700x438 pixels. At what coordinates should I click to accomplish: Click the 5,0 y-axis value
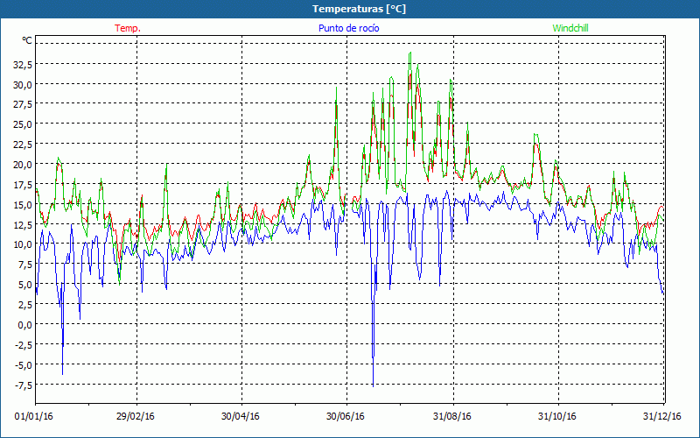[24, 285]
